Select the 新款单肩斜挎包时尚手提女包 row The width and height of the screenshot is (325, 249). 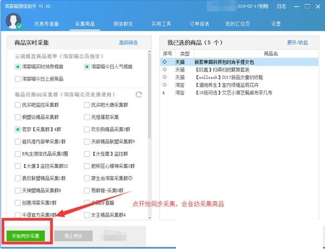(239, 62)
